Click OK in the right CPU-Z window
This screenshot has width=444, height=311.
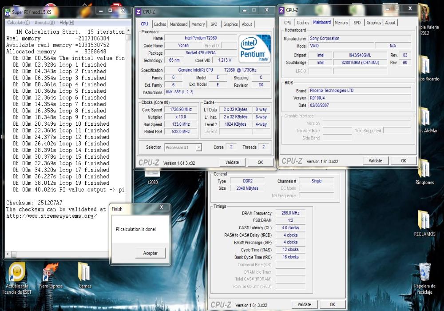click(x=404, y=160)
